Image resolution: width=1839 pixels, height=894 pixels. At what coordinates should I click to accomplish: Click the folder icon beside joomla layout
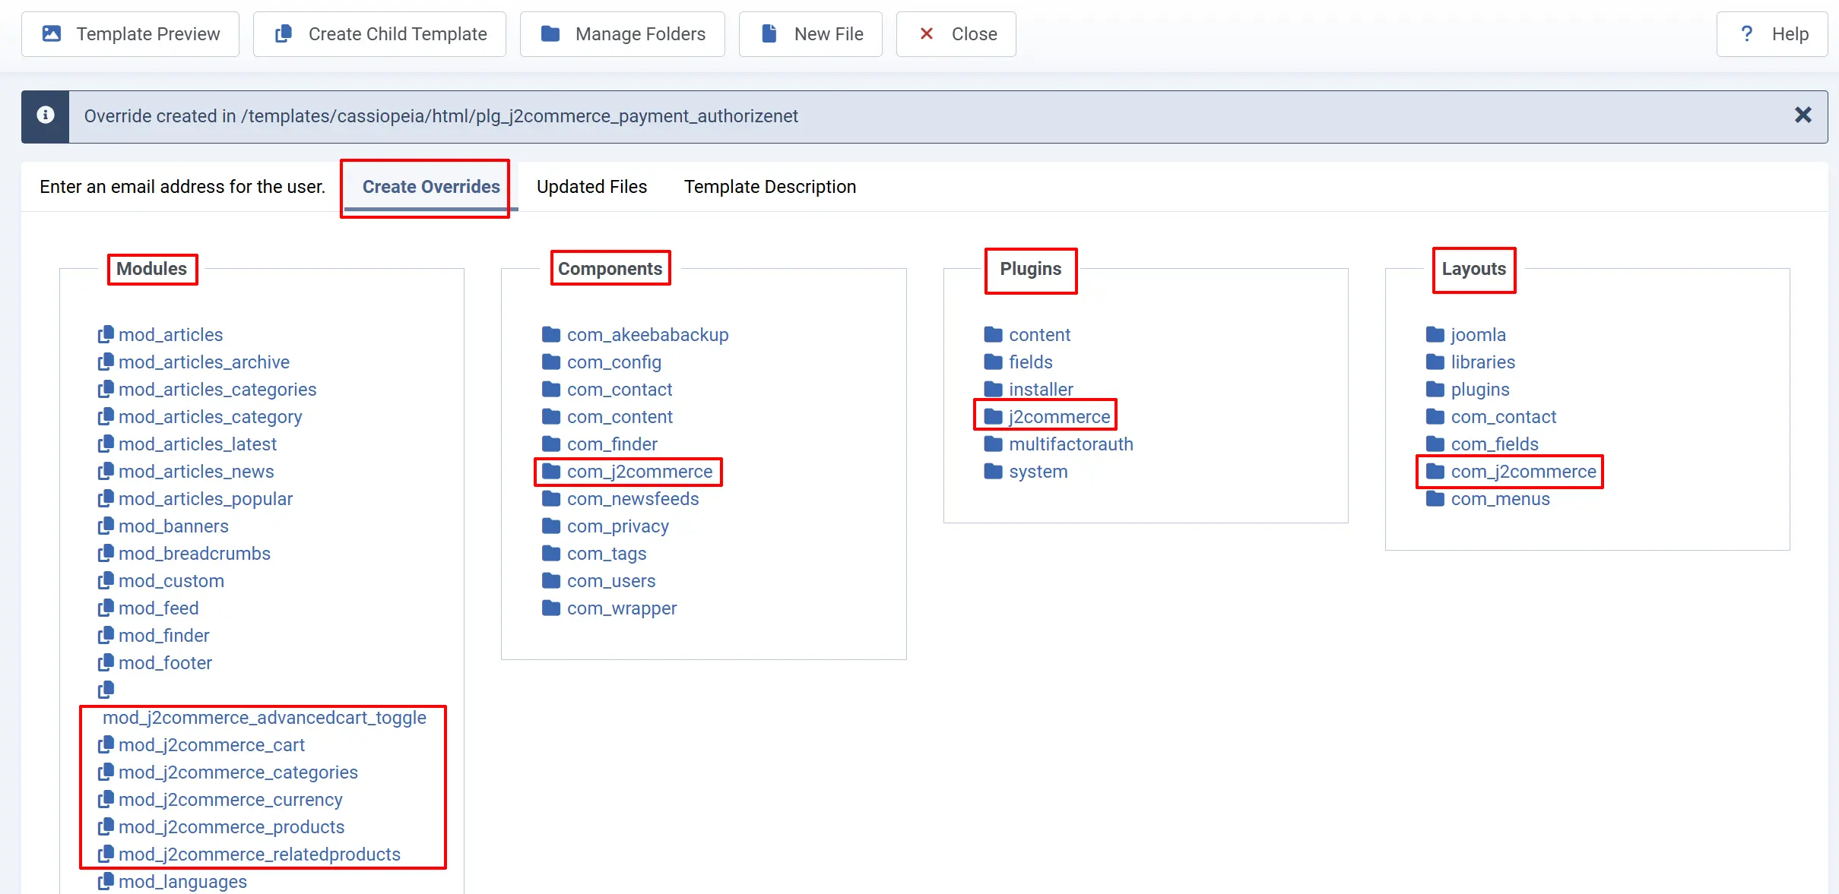[x=1435, y=334]
